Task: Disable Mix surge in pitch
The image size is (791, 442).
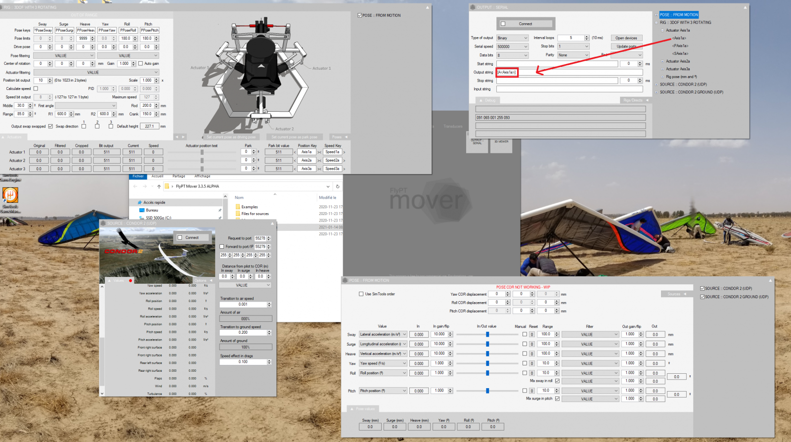Action: pyautogui.click(x=557, y=398)
